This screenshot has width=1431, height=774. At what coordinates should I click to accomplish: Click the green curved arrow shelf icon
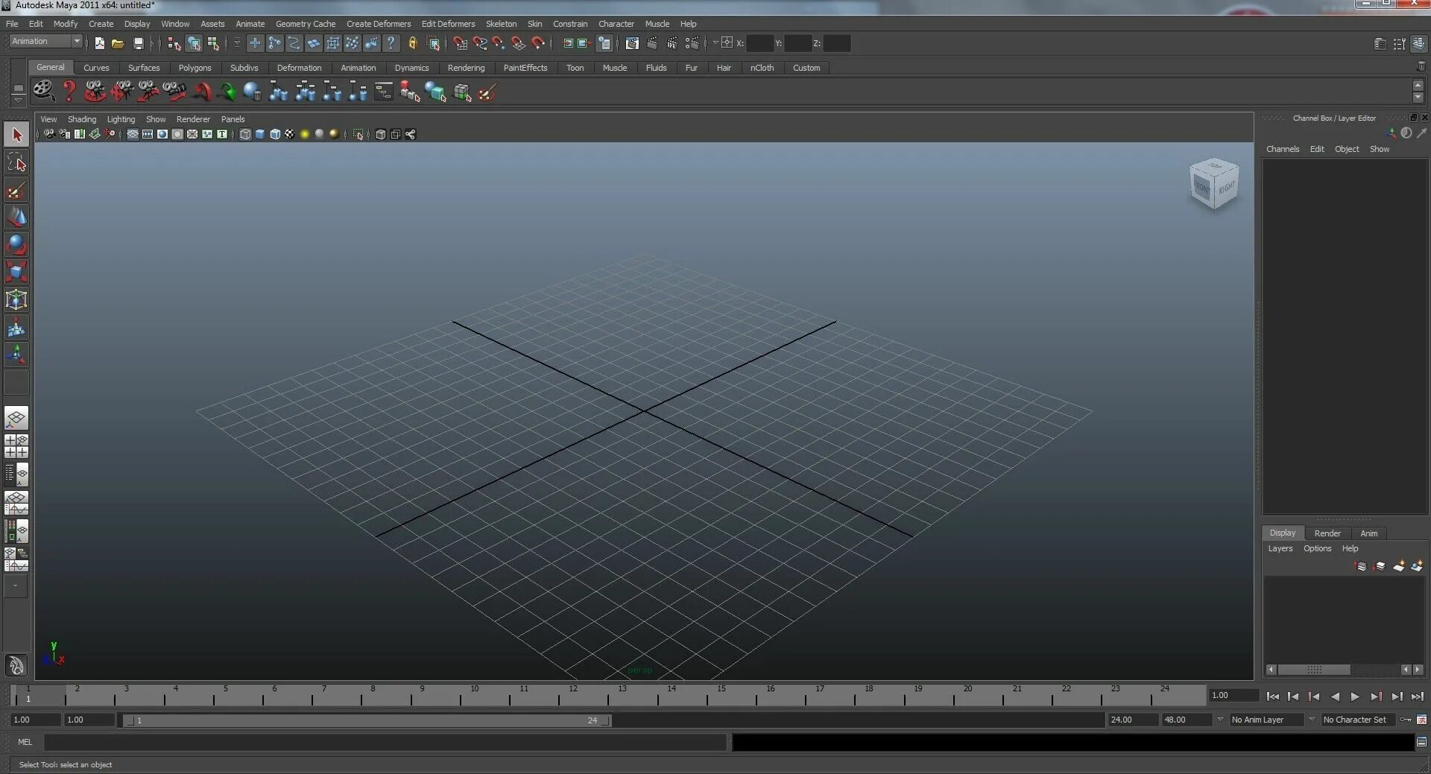pos(228,92)
